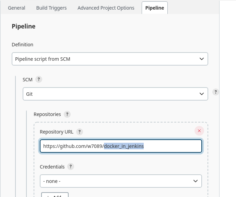Image resolution: width=236 pixels, height=197 pixels.
Task: Open help icon right of Git dropdown
Action: tap(215, 92)
